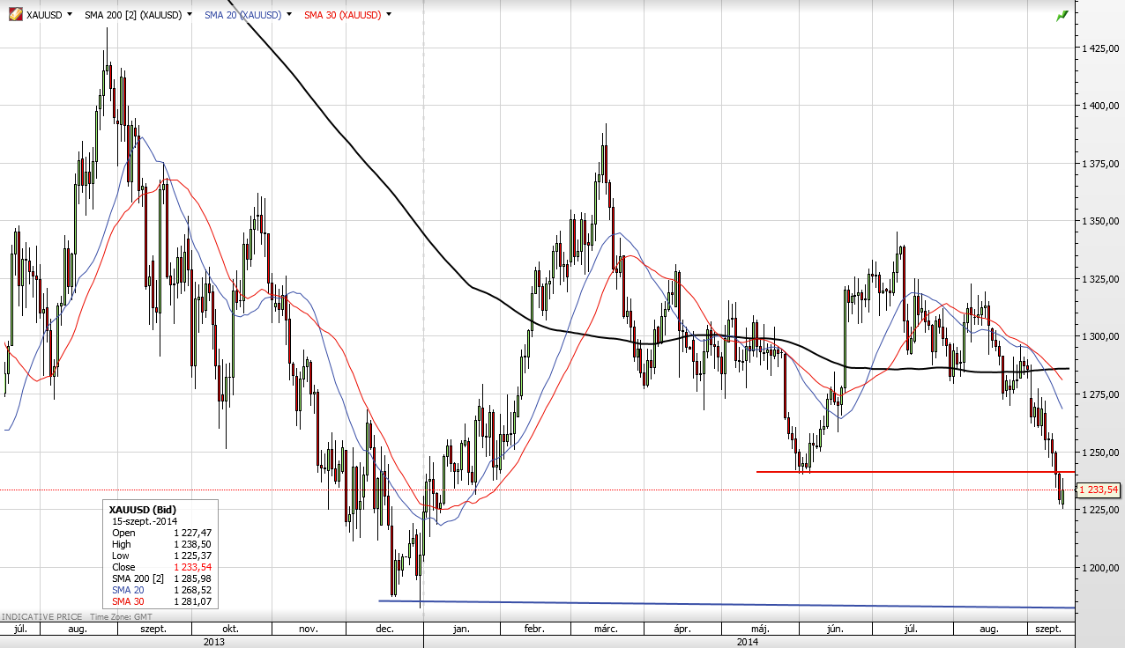Click the date 15-szept.-2014 in data box
Viewport: 1125px width, 648px height.
coord(143,521)
